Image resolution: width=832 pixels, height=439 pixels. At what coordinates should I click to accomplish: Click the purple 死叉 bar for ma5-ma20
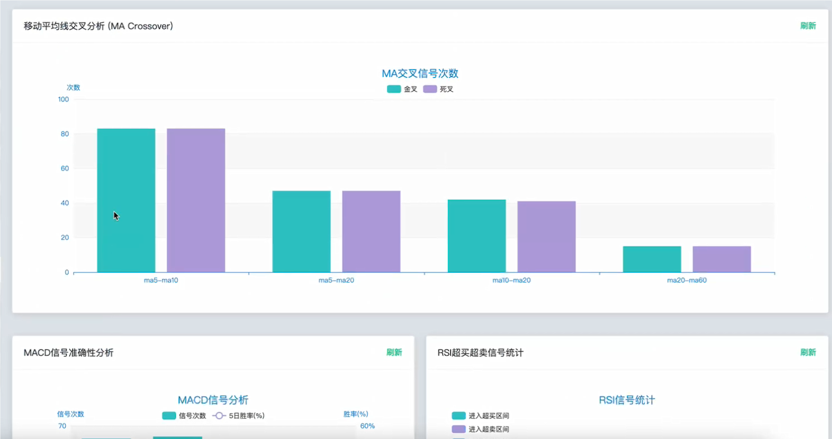point(371,231)
